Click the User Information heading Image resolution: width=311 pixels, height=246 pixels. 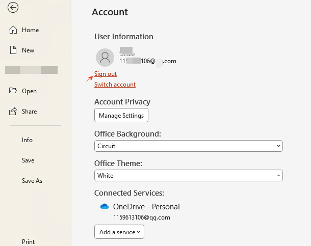click(x=124, y=37)
